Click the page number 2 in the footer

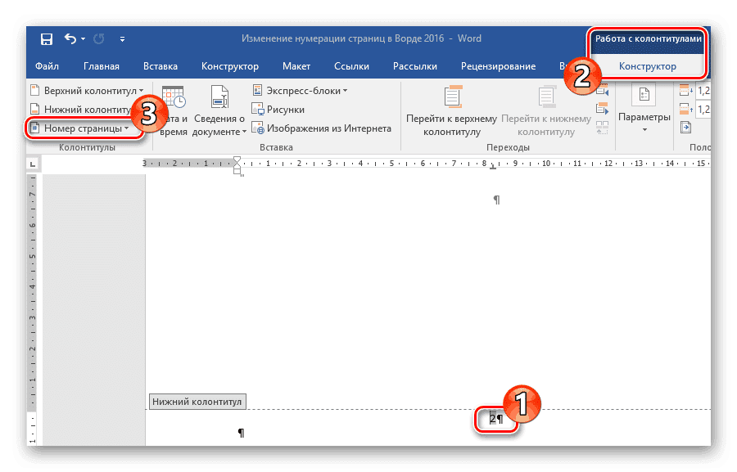[x=493, y=419]
